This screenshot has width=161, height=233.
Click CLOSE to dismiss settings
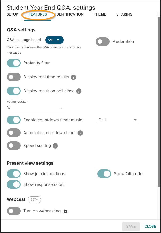pos(150,226)
